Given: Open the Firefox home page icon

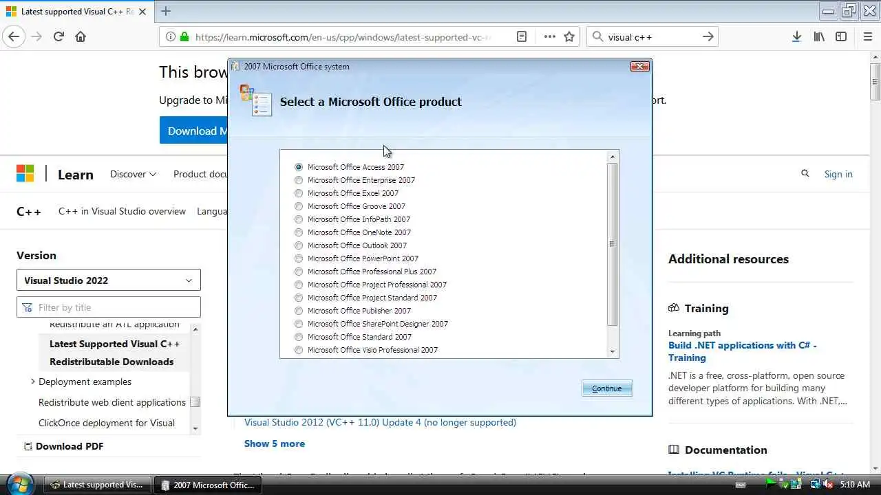Looking at the screenshot, I should click(81, 36).
